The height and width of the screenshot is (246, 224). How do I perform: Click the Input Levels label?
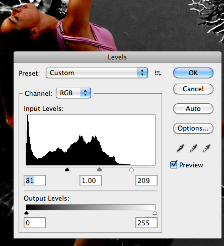tap(44, 109)
